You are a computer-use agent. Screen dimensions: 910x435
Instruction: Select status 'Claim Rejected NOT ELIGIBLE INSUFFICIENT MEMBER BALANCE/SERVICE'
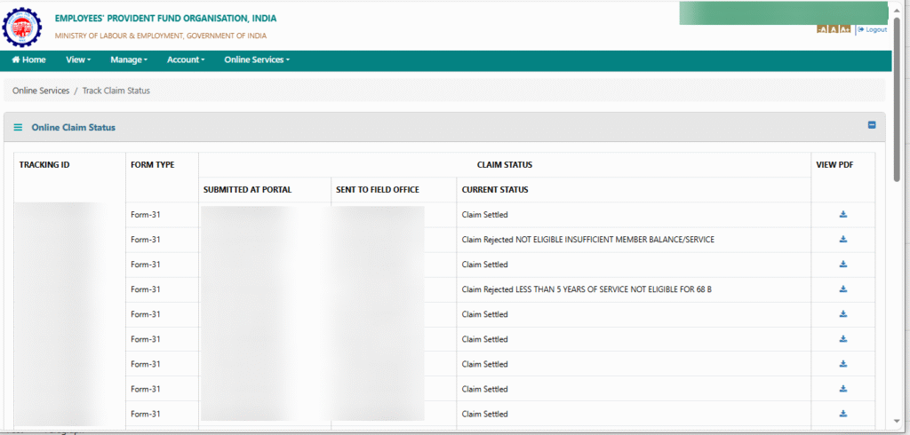588,240
